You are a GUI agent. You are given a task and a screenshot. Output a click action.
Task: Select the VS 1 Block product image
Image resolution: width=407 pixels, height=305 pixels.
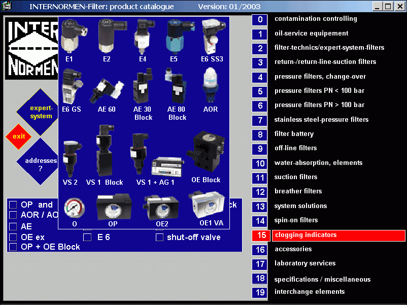coord(105,151)
